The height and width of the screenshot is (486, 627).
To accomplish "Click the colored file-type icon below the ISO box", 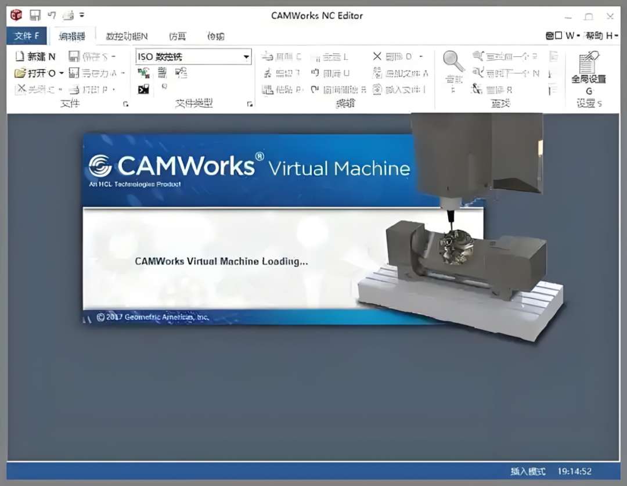I will (143, 73).
